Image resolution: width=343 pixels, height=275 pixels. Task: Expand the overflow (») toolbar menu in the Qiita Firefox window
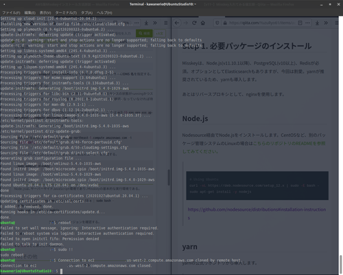[326, 23]
